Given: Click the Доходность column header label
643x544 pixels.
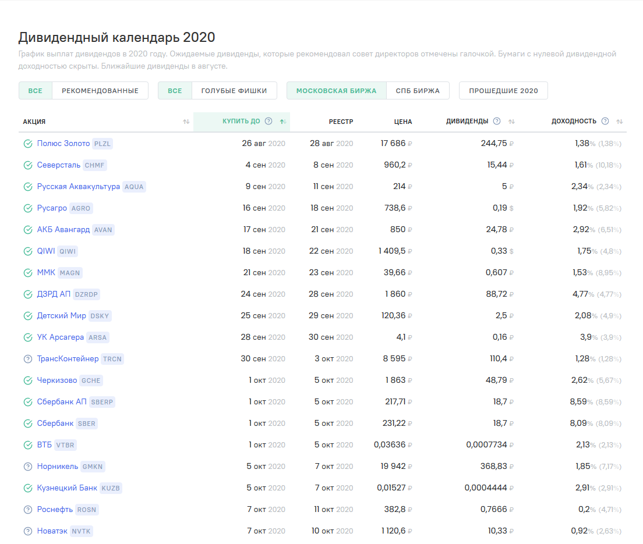Looking at the screenshot, I should tap(574, 121).
